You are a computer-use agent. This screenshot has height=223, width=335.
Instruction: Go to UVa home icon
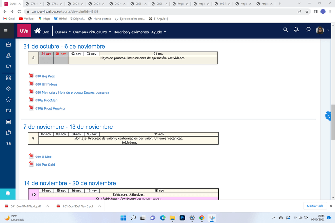[x=38, y=31]
